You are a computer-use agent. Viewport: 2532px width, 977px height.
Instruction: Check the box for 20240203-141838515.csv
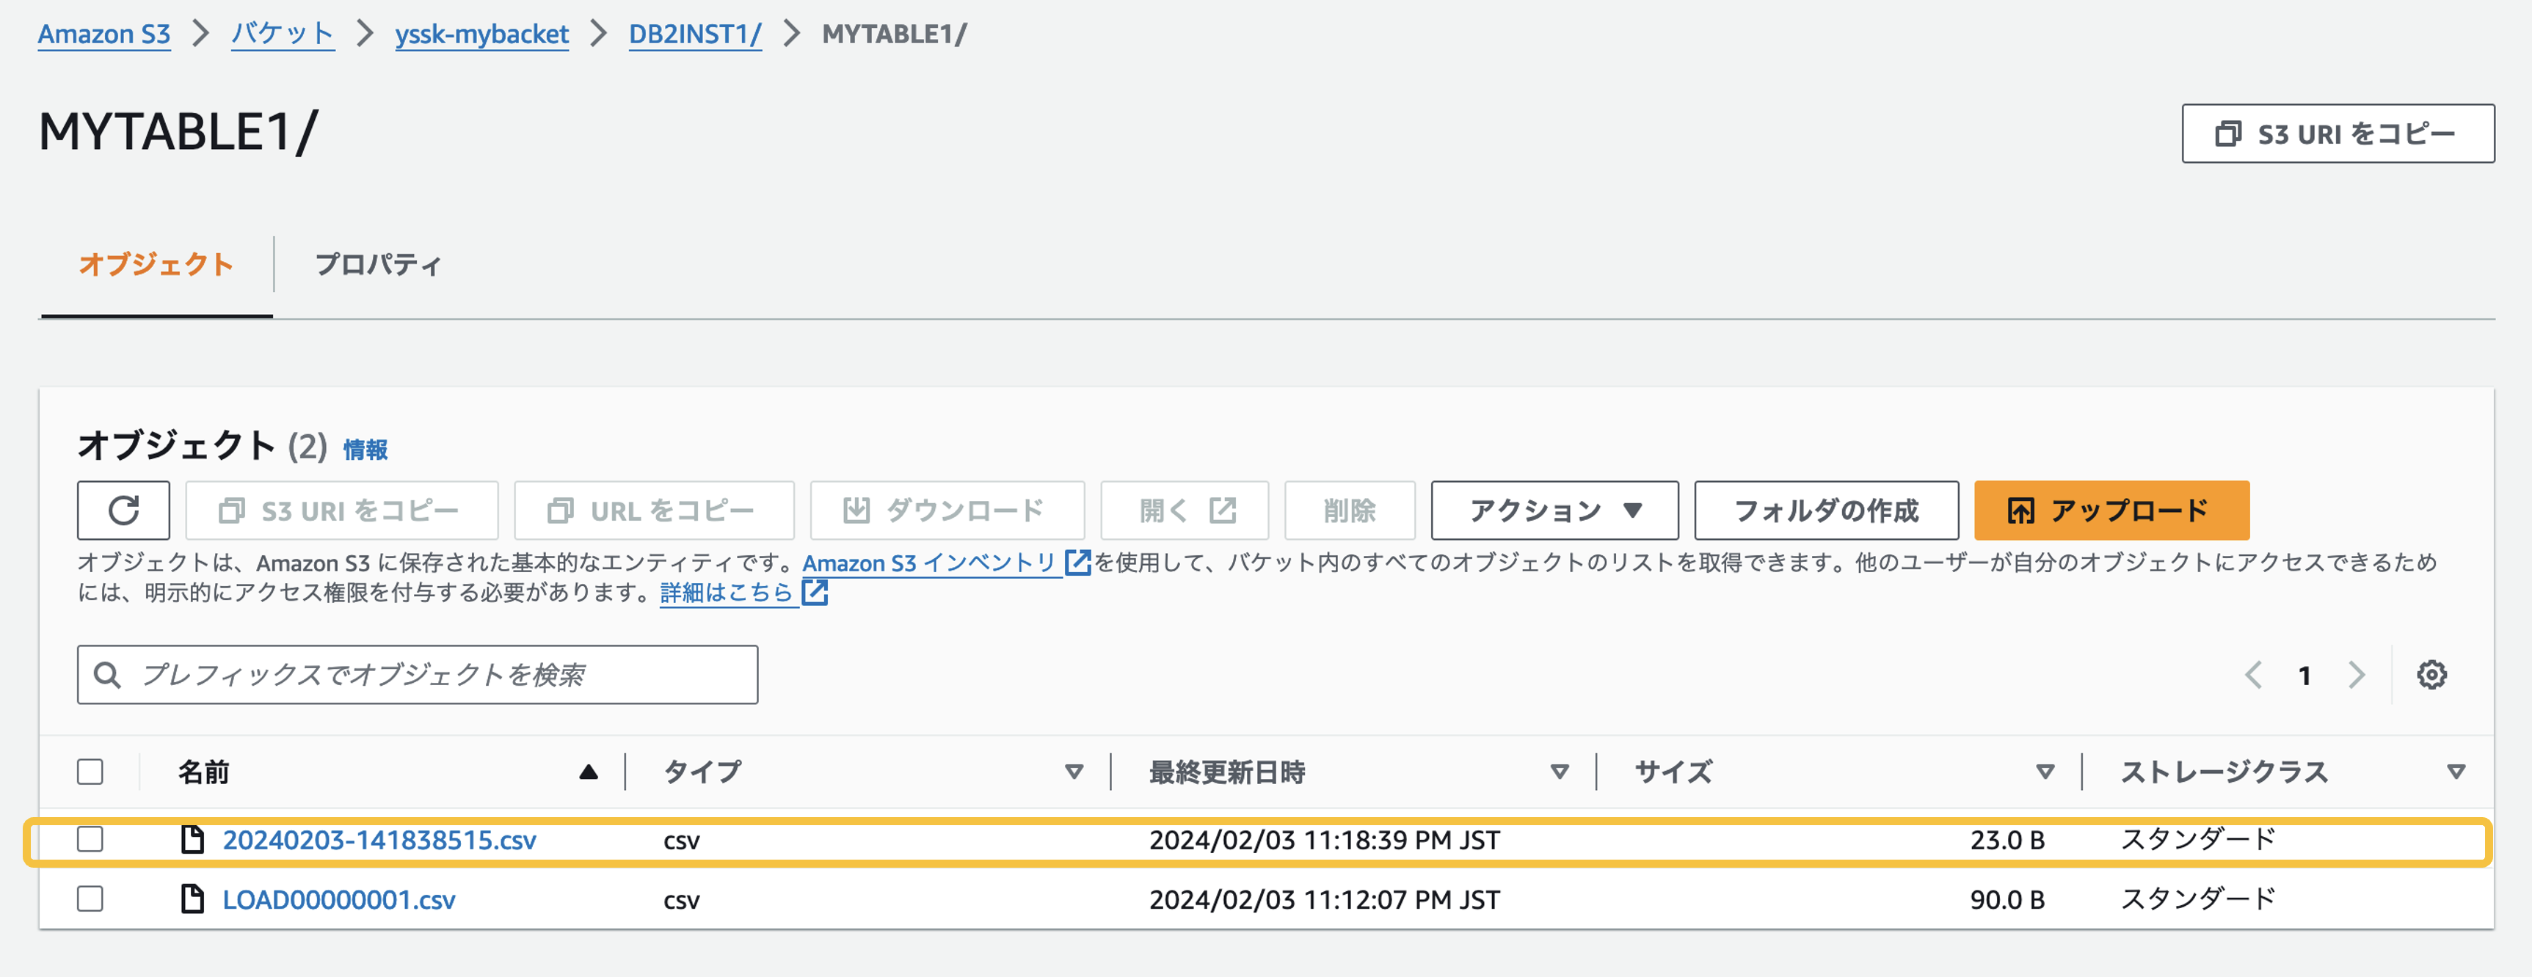coord(90,838)
